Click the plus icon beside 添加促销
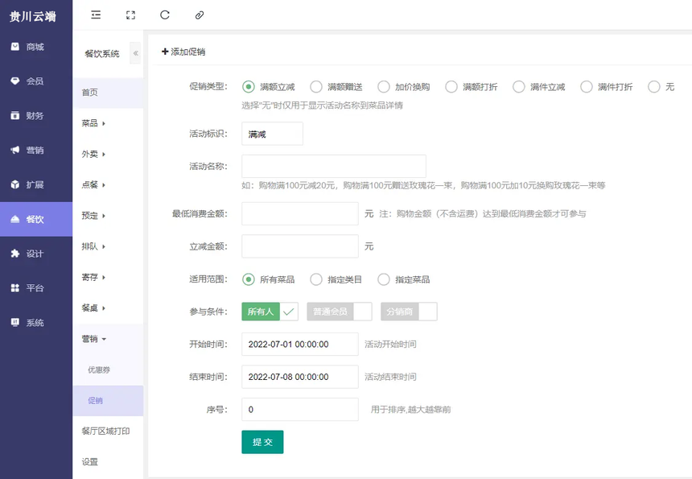Image resolution: width=692 pixels, height=479 pixels. [x=165, y=52]
